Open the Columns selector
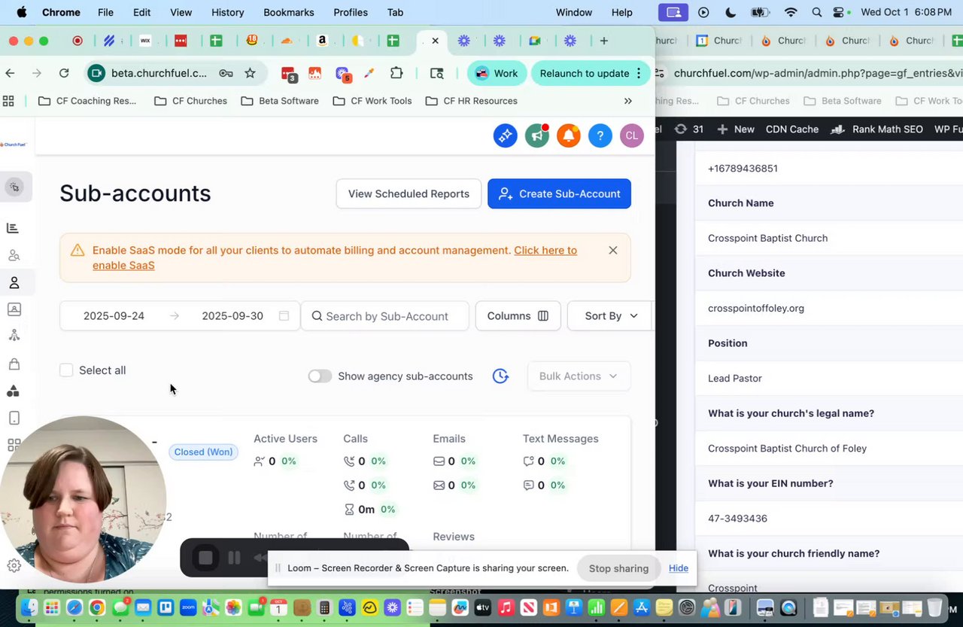963x627 pixels. pyautogui.click(x=518, y=316)
